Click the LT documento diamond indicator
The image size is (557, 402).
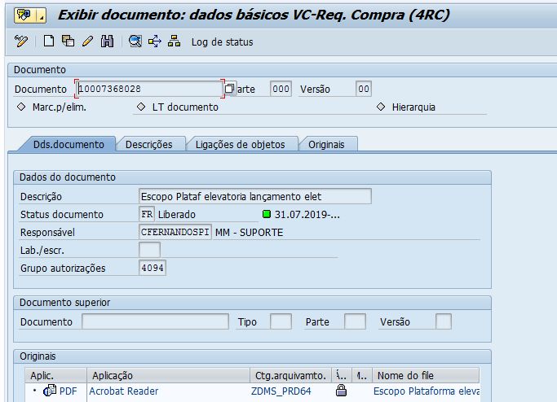tap(141, 107)
